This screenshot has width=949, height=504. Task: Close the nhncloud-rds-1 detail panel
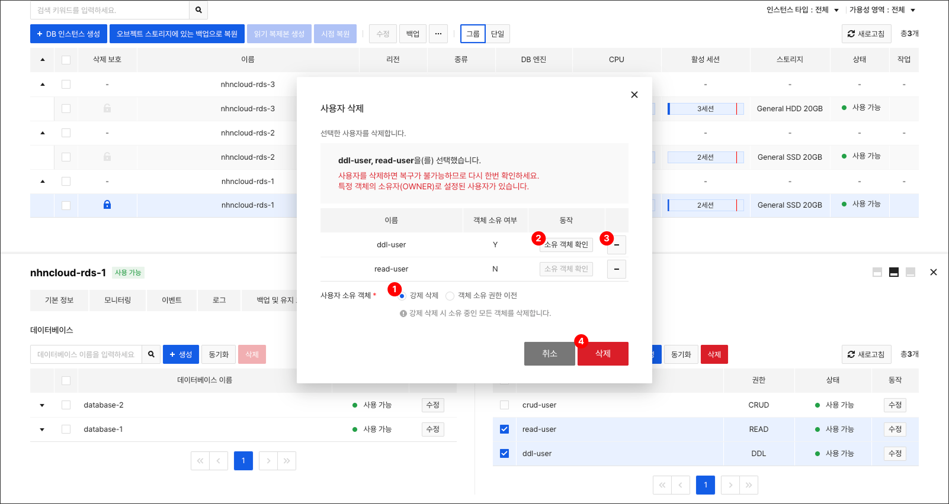pyautogui.click(x=934, y=272)
